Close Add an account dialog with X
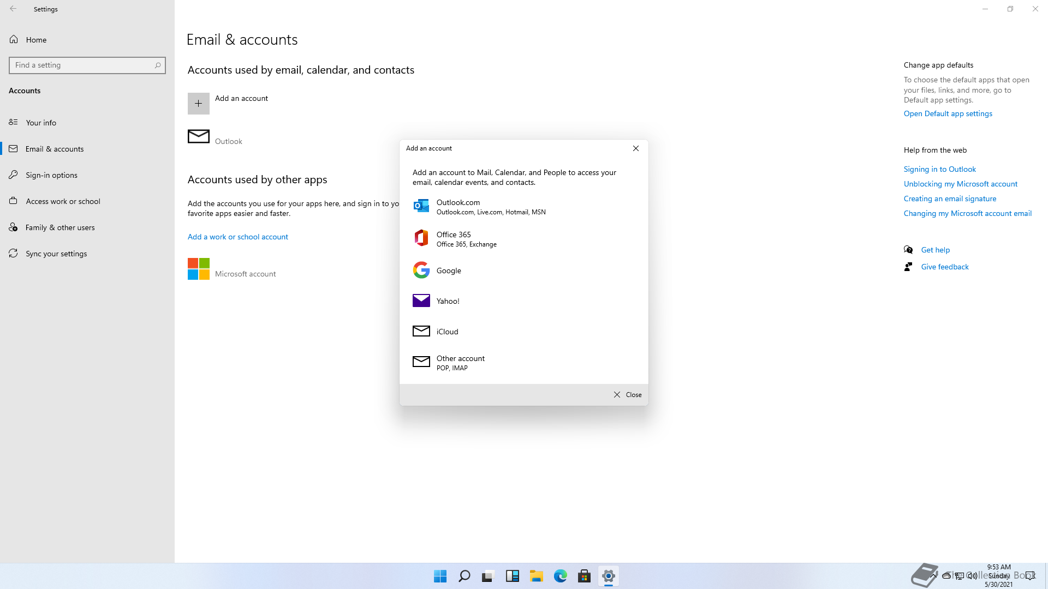This screenshot has height=589, width=1048. [636, 148]
